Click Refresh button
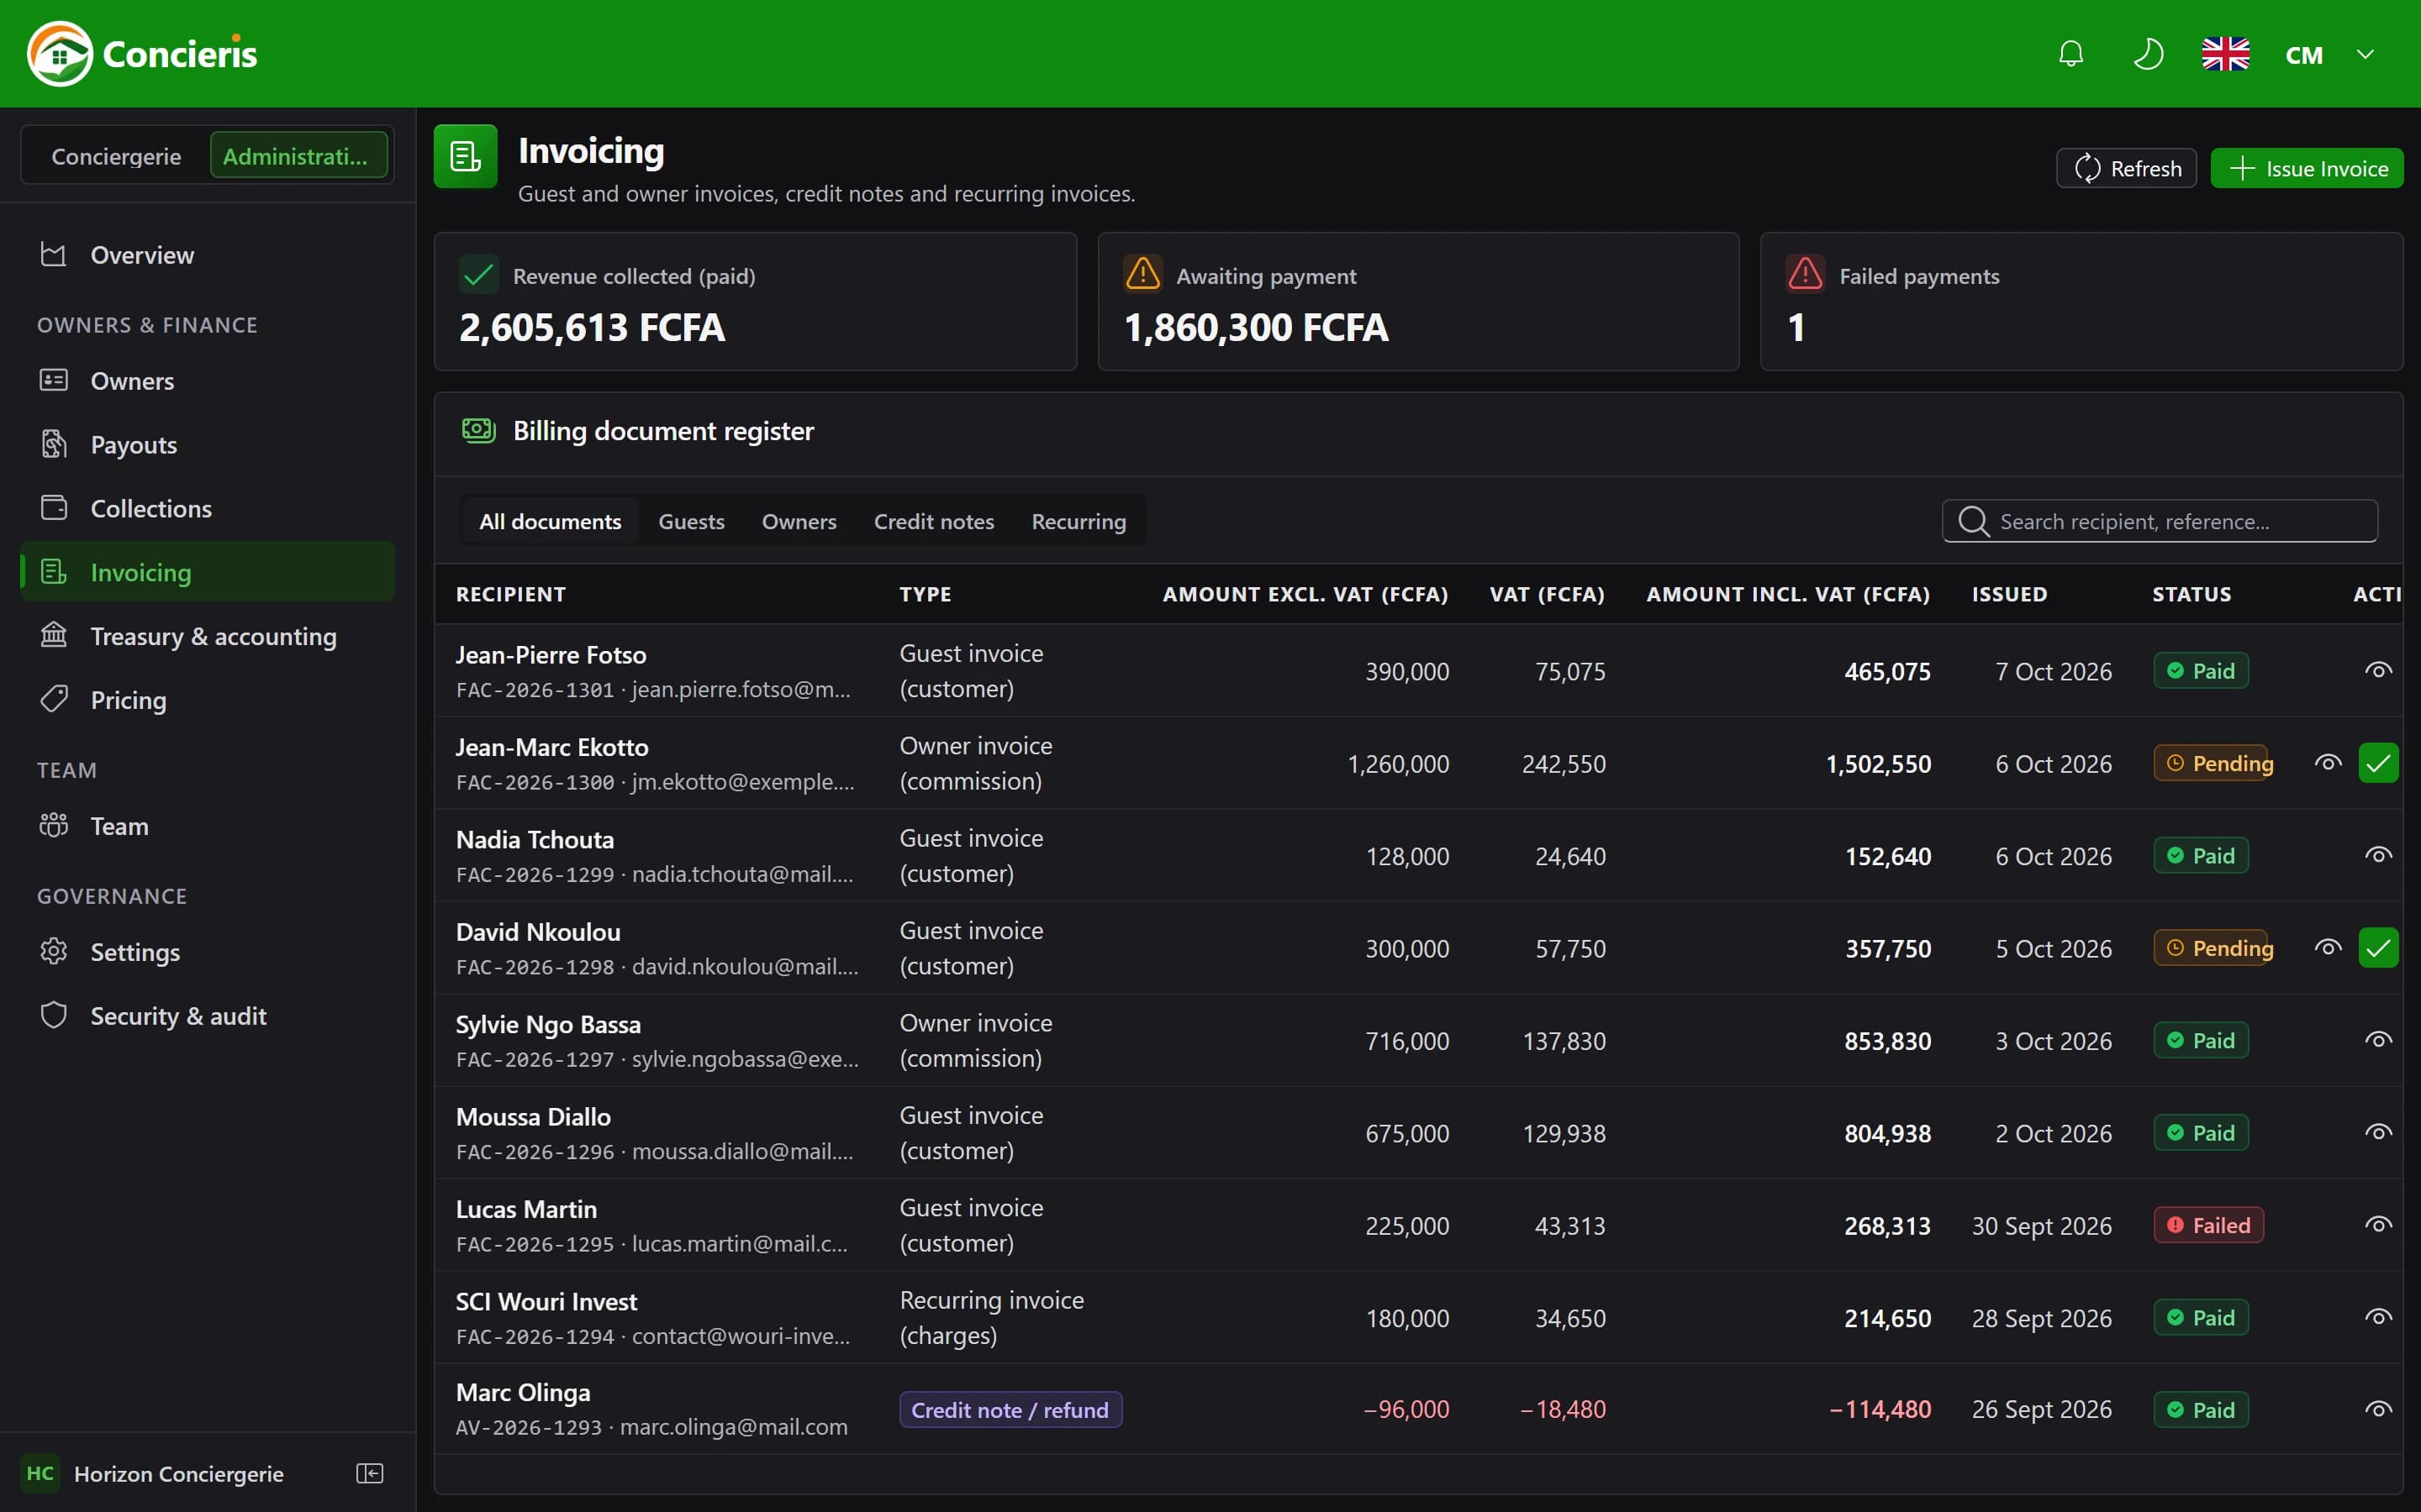The height and width of the screenshot is (1512, 2421). tap(2126, 168)
